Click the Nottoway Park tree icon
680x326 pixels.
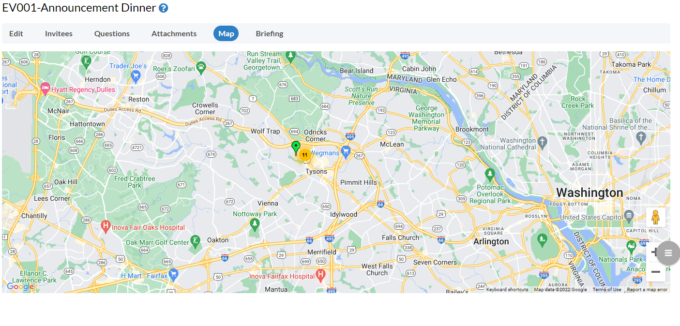click(255, 223)
